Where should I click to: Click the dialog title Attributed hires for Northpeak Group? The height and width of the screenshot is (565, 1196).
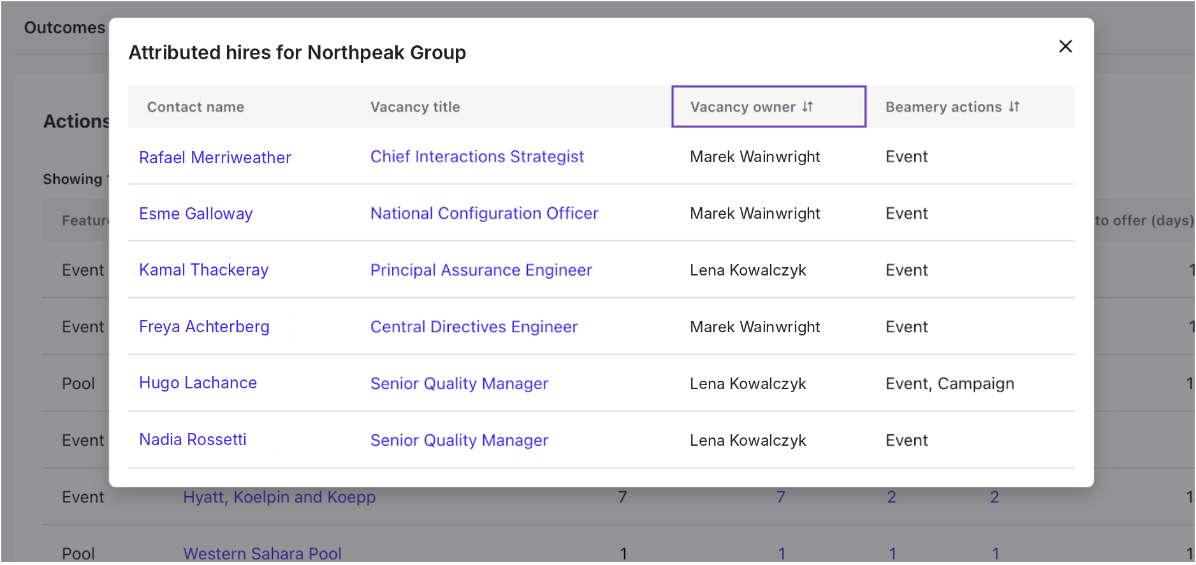tap(297, 52)
